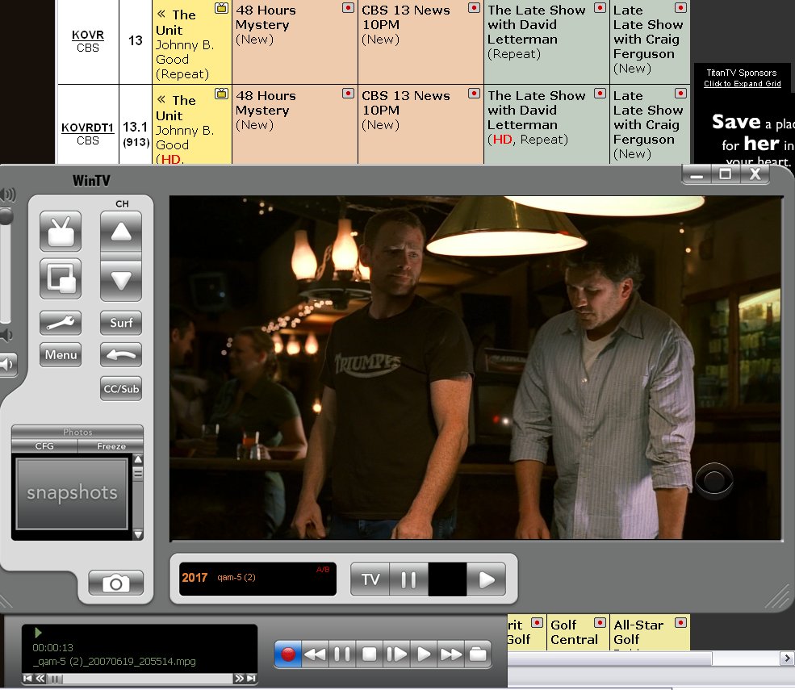
Task: Record CBS 13 News 10PM on KOVRDT1
Action: point(474,94)
